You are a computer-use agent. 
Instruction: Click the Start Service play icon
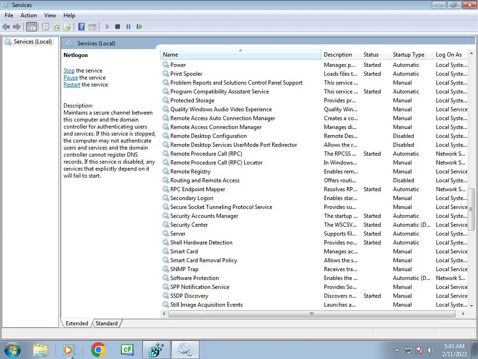coord(107,27)
